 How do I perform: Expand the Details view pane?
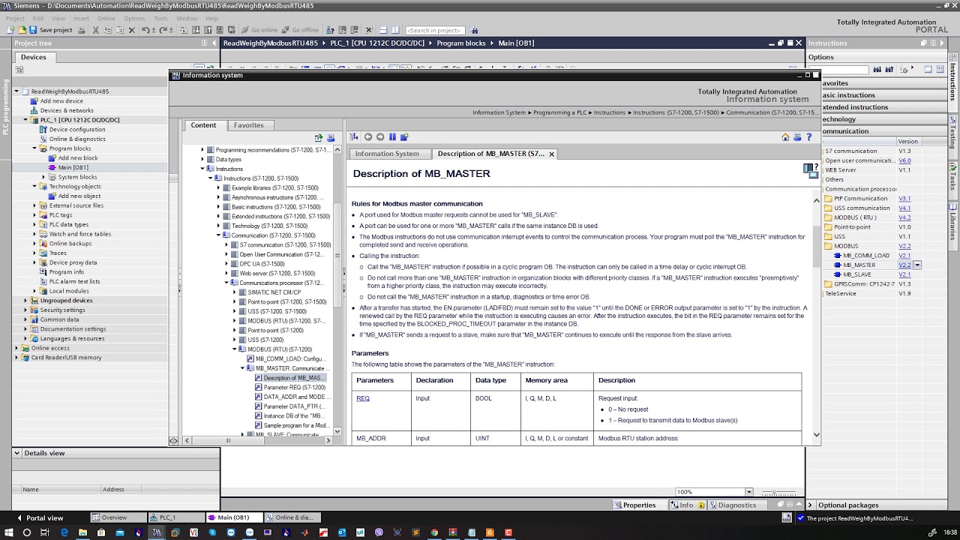(x=18, y=453)
